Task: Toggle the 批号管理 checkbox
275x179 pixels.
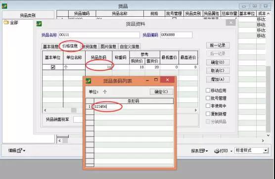Action: tap(208, 98)
